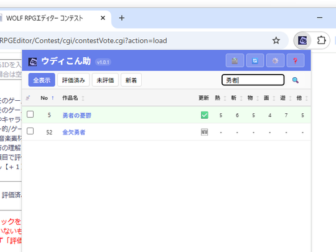
Task: Click the magnifier search icon
Action: pyautogui.click(x=296, y=80)
